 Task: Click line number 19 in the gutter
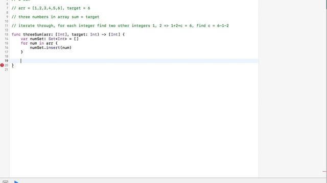point(7,61)
